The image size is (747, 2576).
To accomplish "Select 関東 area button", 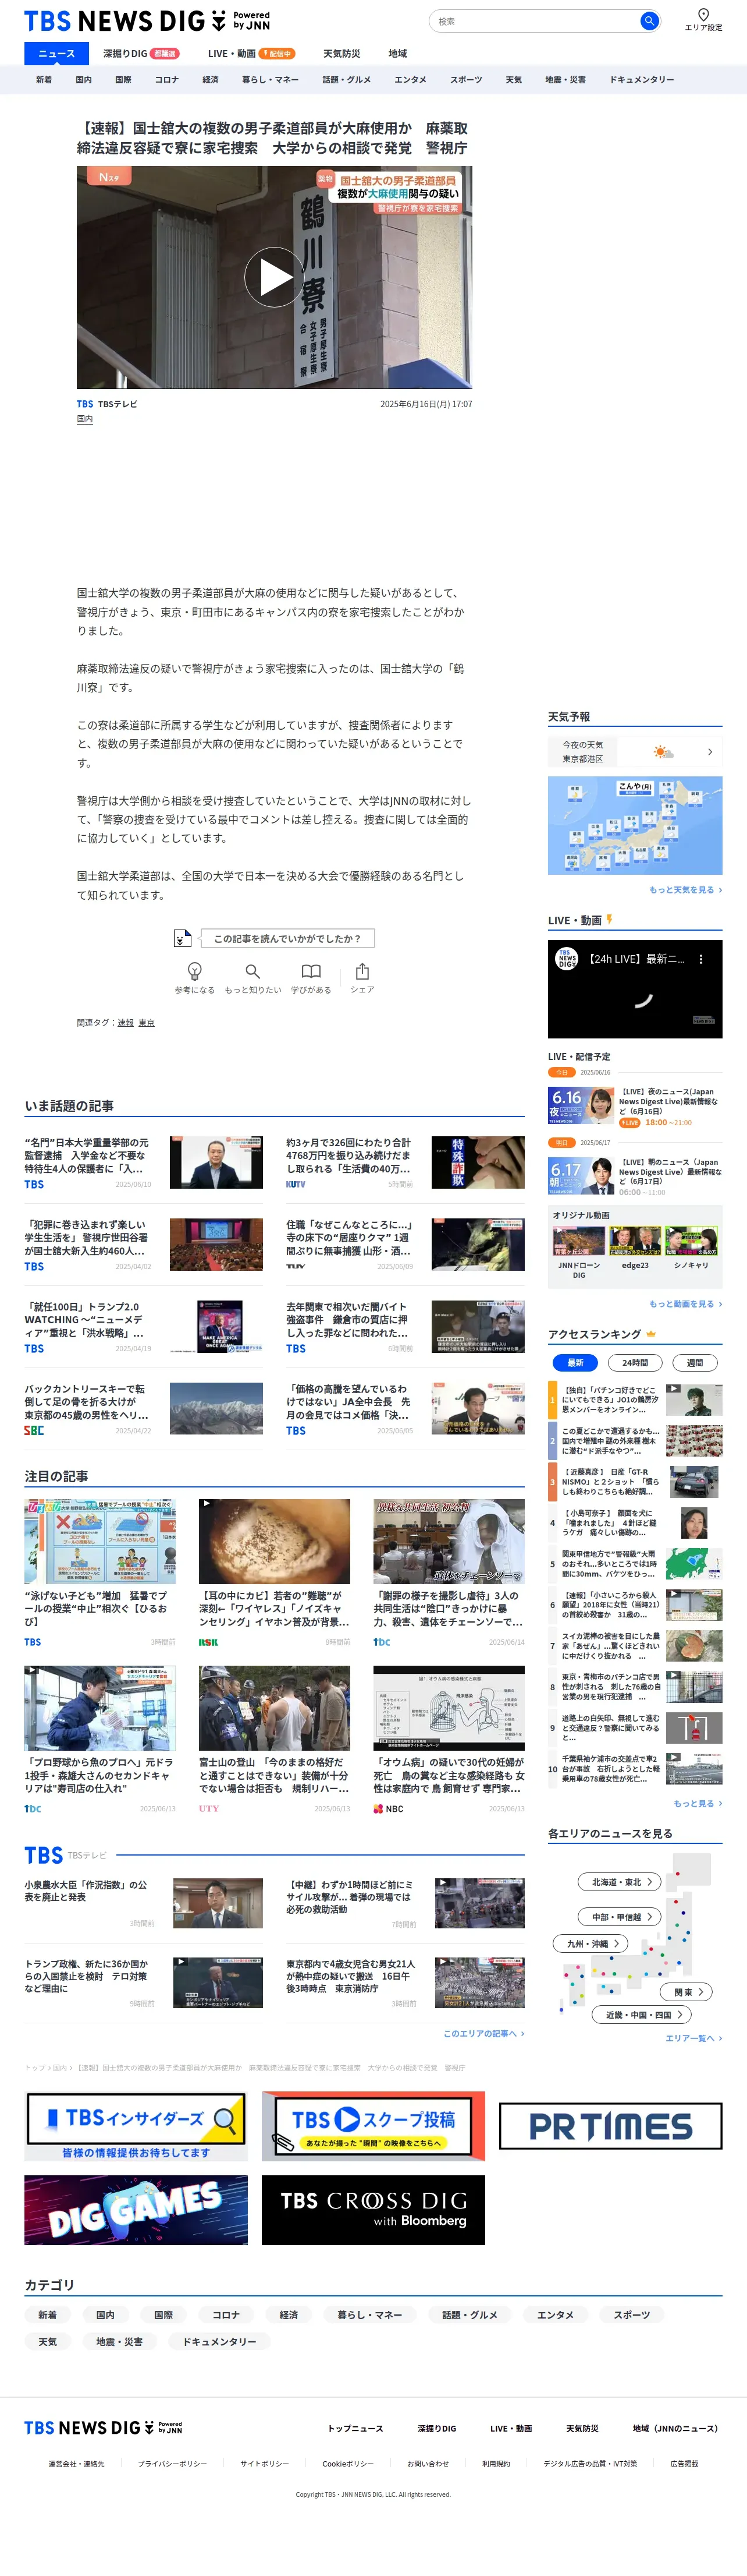I will [x=687, y=1991].
